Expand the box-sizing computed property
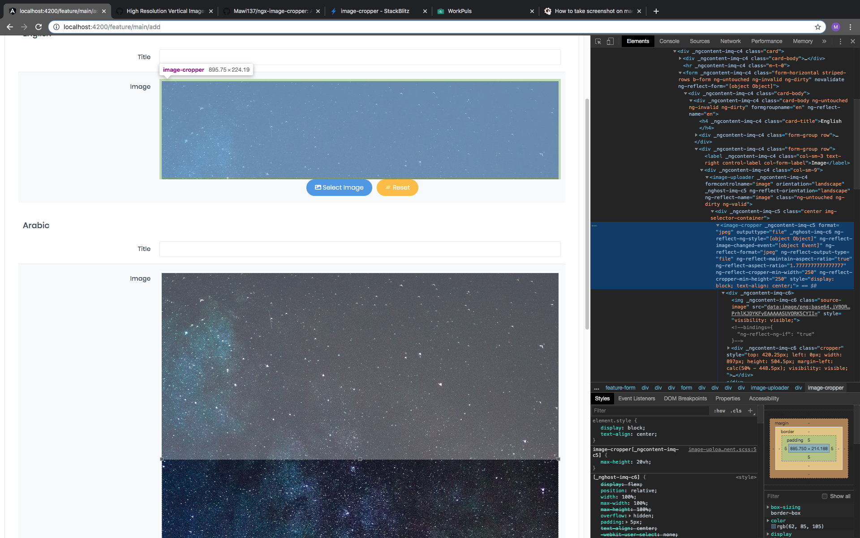The width and height of the screenshot is (860, 538). [x=769, y=507]
